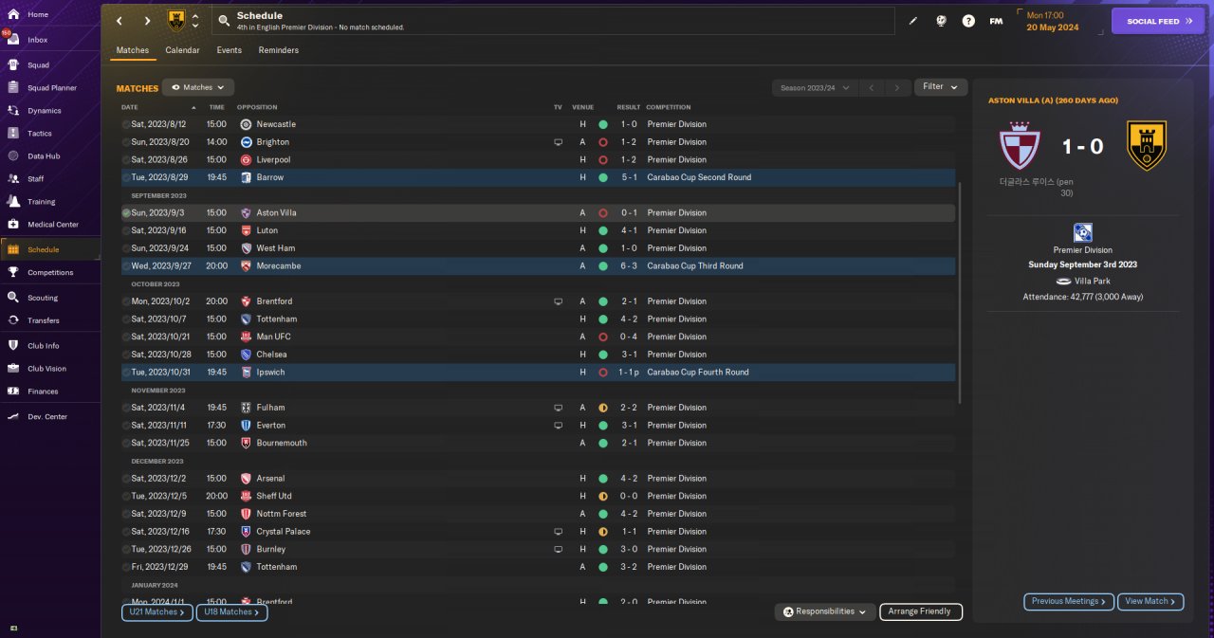The image size is (1214, 638).
Task: Expand the club selector arrows beside the badge
Action: [x=195, y=21]
